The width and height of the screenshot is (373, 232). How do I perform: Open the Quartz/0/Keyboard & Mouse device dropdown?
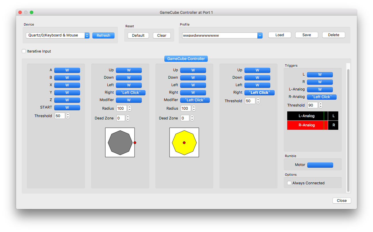click(x=57, y=35)
